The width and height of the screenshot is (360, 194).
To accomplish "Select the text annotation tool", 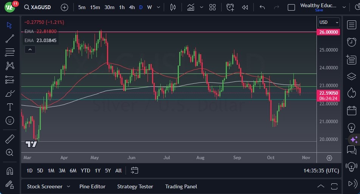I will pyautogui.click(x=10, y=107).
